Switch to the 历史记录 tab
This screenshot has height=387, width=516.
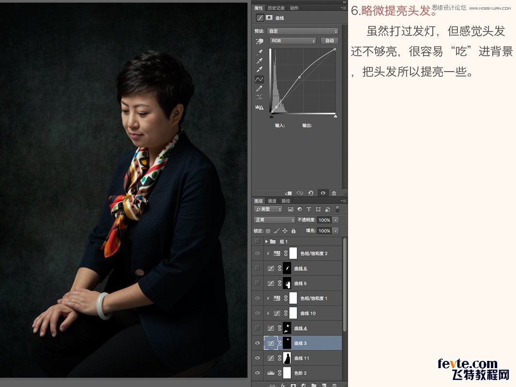276,8
